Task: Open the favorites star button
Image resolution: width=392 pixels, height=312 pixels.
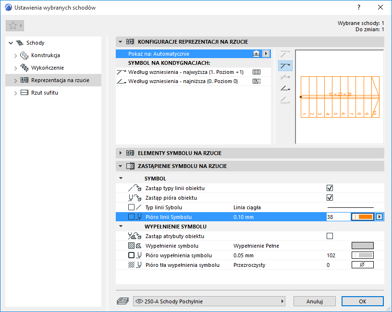Action: [x=15, y=25]
